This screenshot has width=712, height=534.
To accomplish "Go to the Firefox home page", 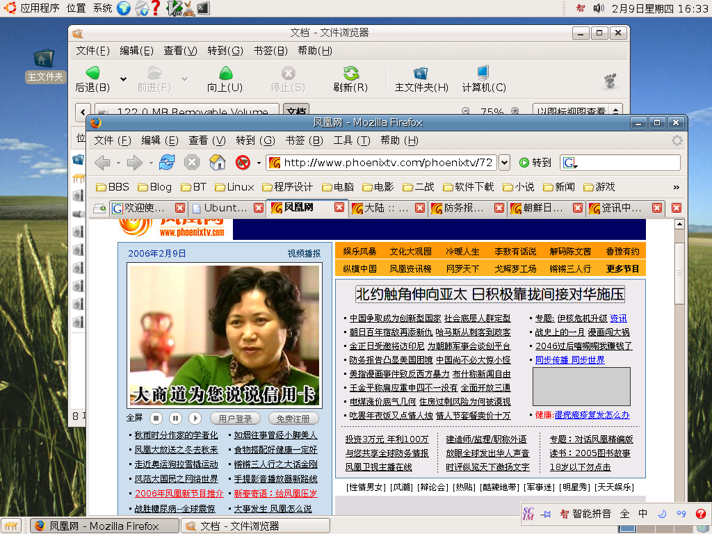I will [x=218, y=163].
